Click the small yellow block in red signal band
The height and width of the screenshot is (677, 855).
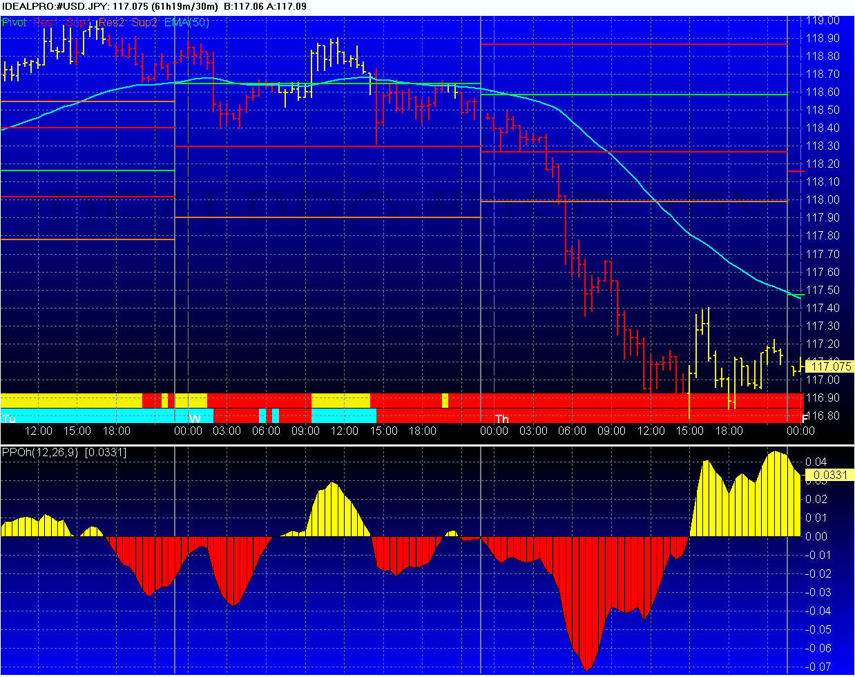[445, 400]
